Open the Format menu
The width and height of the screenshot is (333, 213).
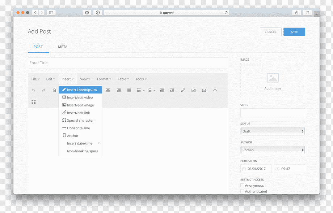[x=104, y=79]
